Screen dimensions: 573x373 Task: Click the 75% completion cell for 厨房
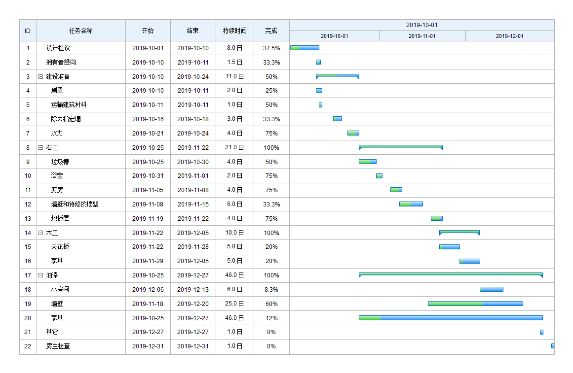(271, 190)
